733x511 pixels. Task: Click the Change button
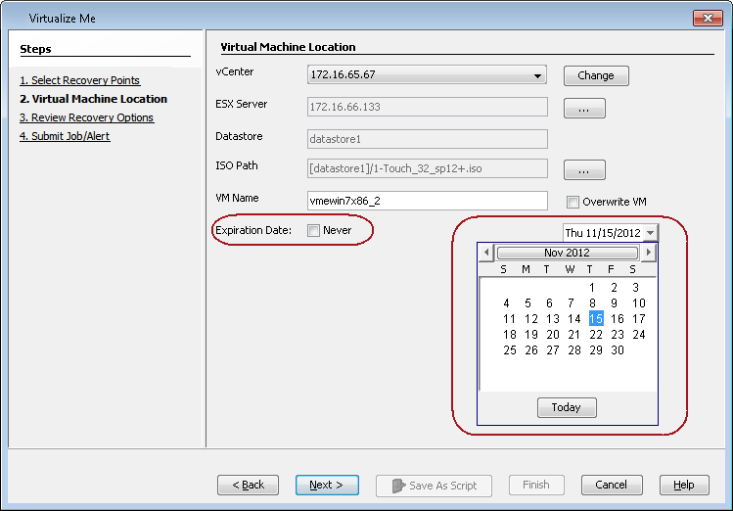coord(595,75)
